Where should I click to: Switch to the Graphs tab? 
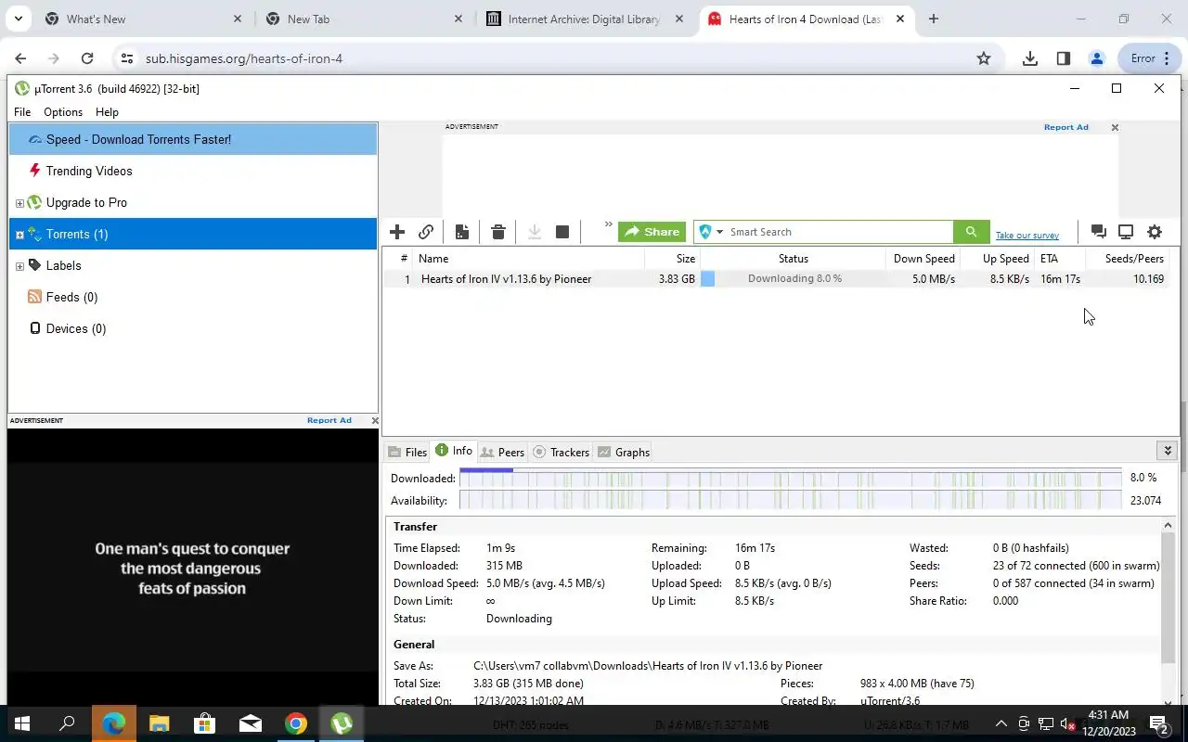pos(623,452)
